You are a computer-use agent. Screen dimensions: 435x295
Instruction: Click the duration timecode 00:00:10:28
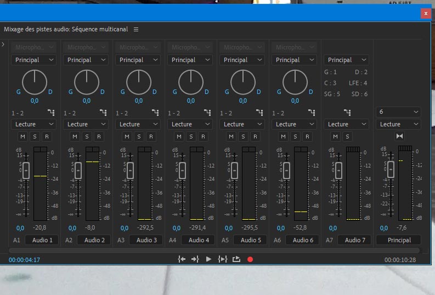point(400,260)
